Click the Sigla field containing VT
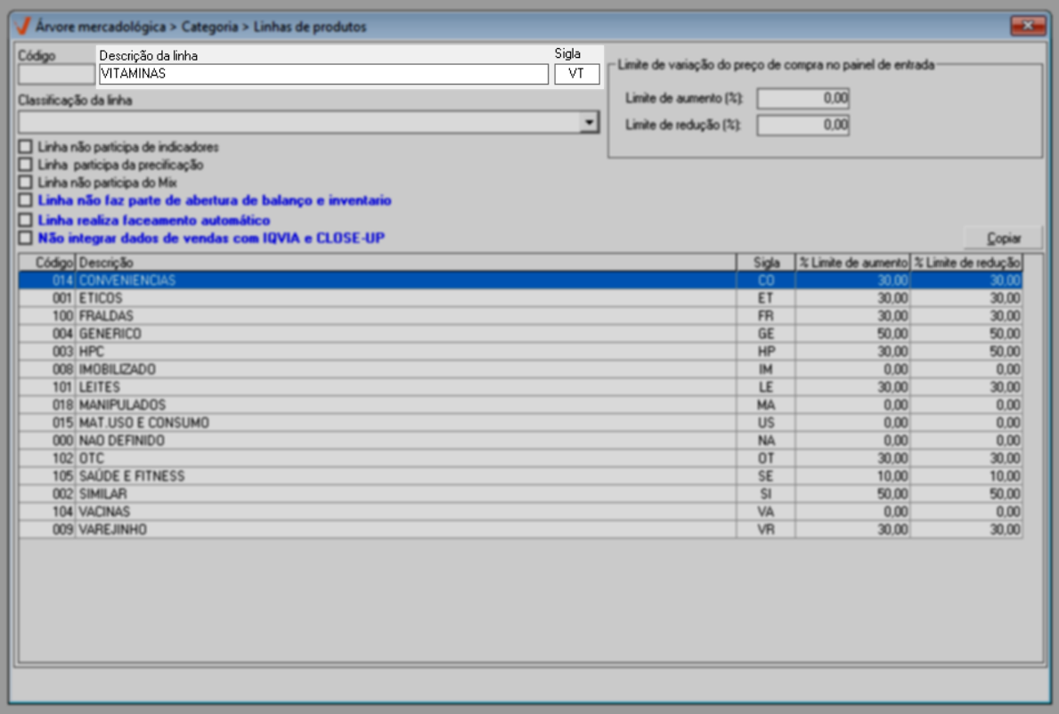 577,74
